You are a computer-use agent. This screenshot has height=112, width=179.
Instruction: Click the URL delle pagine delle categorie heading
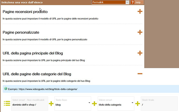point(37,74)
